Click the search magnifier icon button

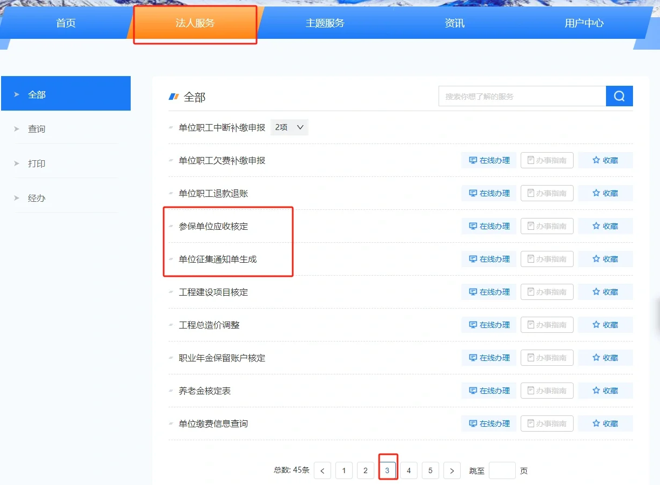pyautogui.click(x=619, y=97)
